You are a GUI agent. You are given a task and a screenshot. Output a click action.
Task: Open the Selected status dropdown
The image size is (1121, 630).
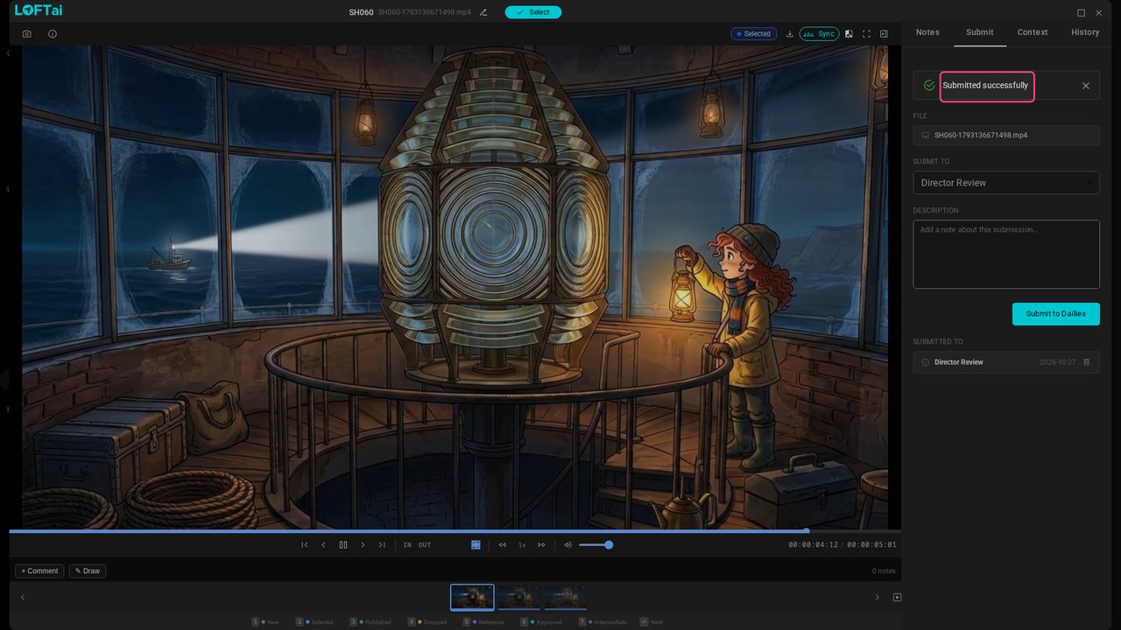click(x=754, y=34)
